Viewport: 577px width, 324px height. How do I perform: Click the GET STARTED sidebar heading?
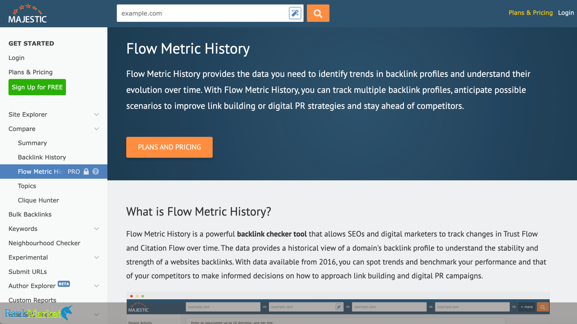click(31, 43)
